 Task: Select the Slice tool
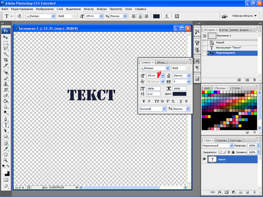pos(5,66)
